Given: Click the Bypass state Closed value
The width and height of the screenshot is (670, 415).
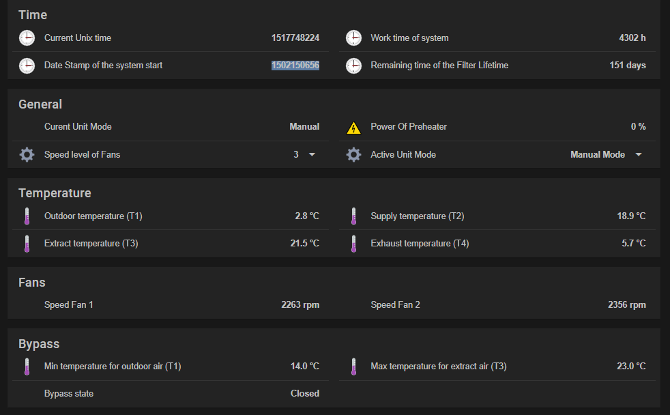Looking at the screenshot, I should pyautogui.click(x=304, y=394).
